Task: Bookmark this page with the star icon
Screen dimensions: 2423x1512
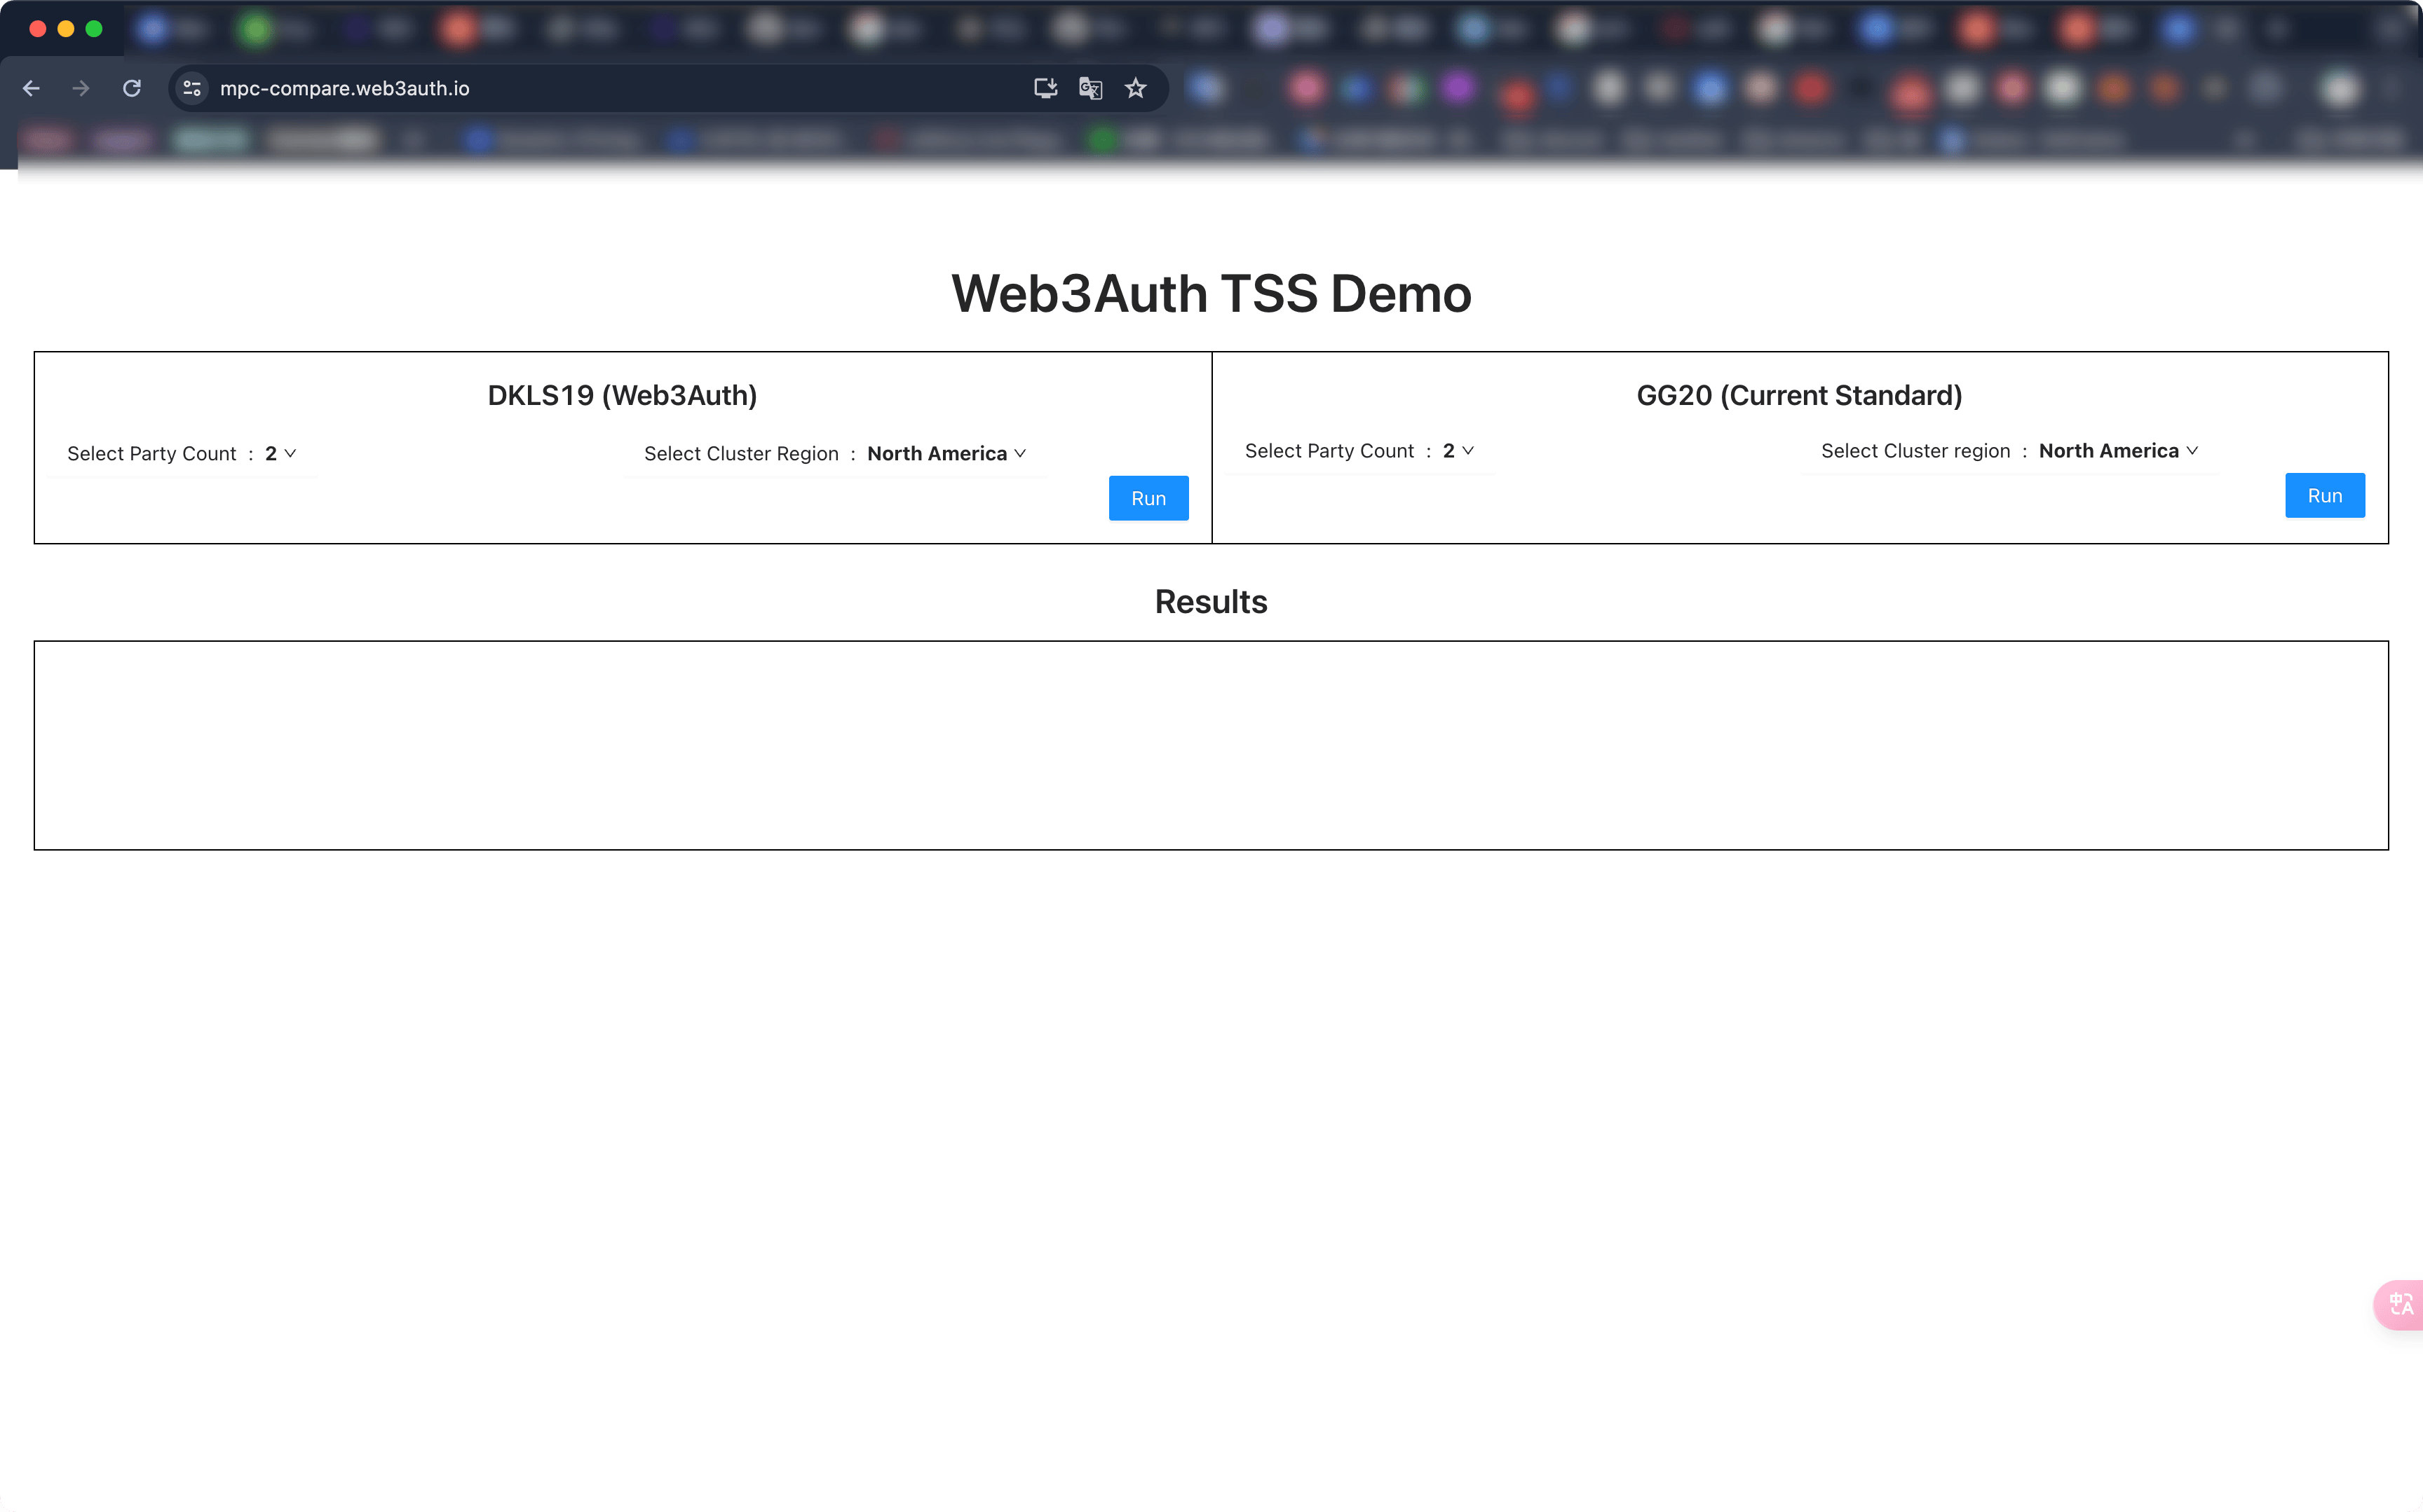Action: [x=1136, y=88]
